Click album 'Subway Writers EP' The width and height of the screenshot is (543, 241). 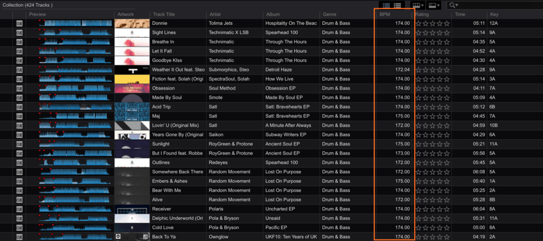pyautogui.click(x=286, y=135)
